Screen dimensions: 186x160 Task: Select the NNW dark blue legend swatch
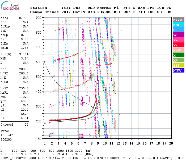pos(179,70)
